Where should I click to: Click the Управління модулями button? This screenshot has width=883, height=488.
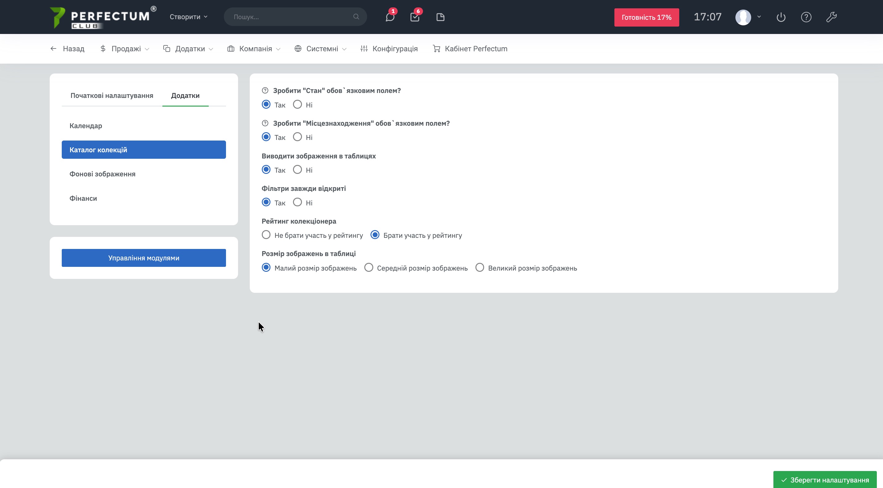click(144, 258)
